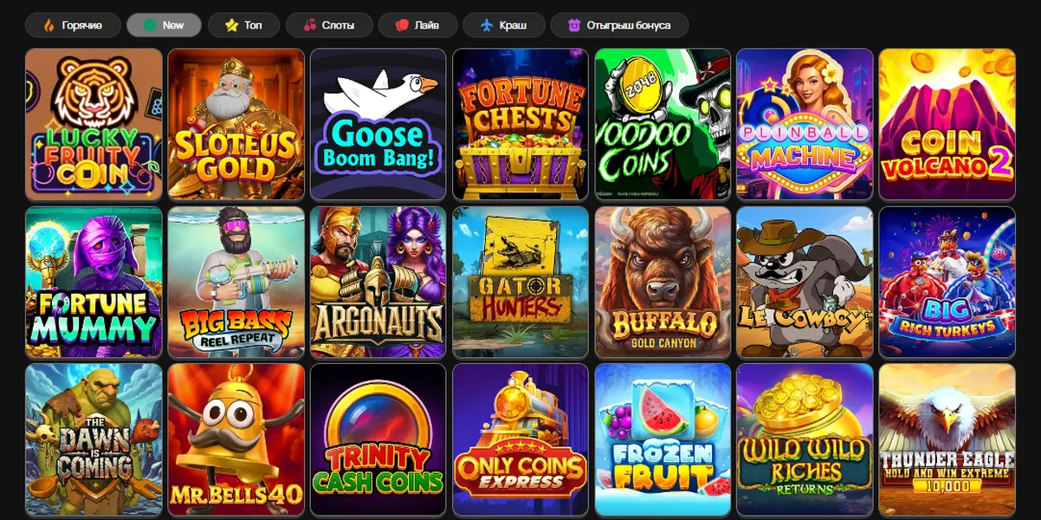
Task: Launch the Plinball Machine game
Action: pyautogui.click(x=805, y=124)
